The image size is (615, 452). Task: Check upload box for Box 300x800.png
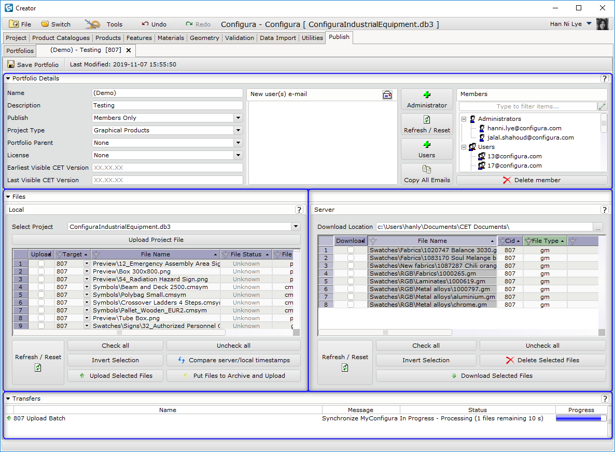[41, 271]
